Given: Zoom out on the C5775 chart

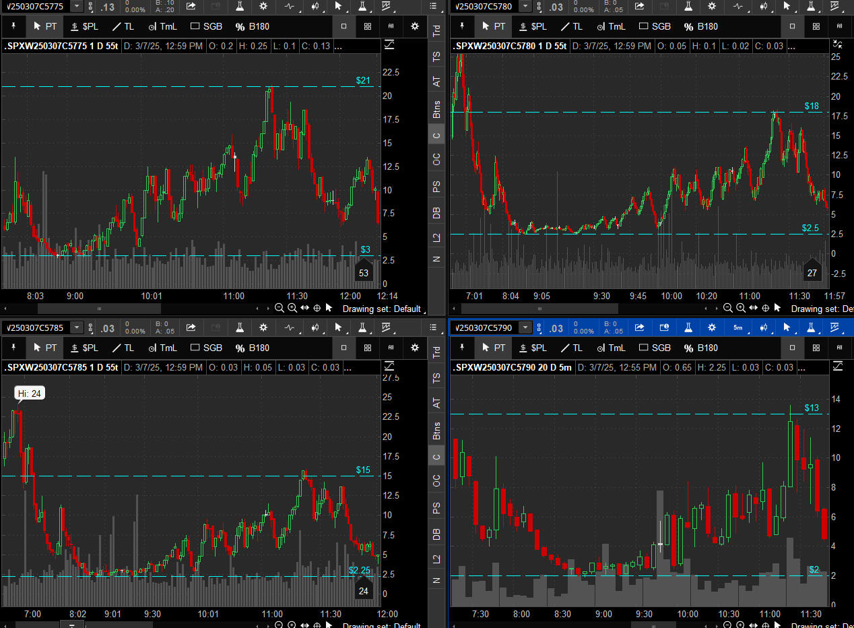Looking at the screenshot, I should 280,308.
